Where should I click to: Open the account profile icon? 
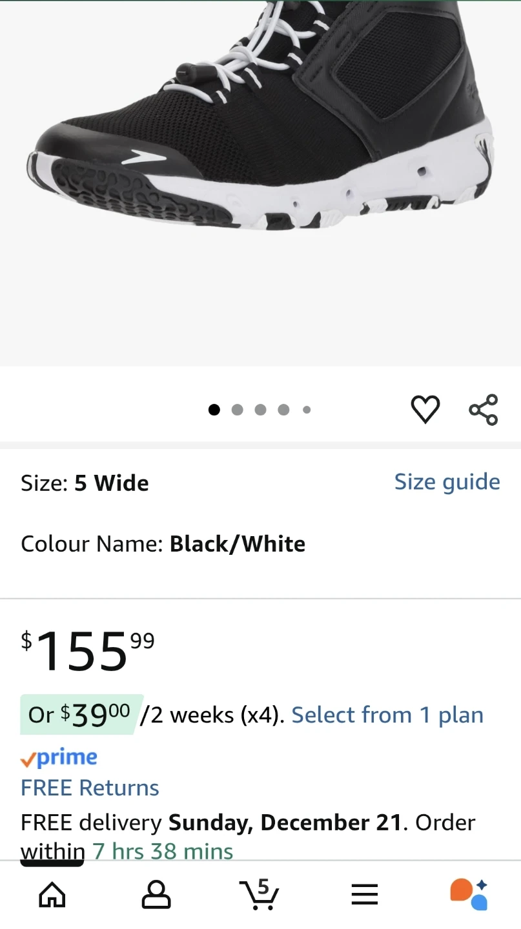coord(156,895)
